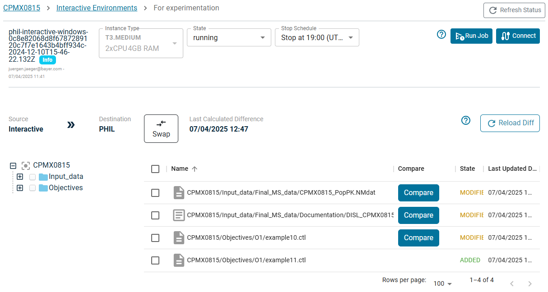548x292 pixels.
Task: Click the blue Info badge
Action: (x=47, y=60)
